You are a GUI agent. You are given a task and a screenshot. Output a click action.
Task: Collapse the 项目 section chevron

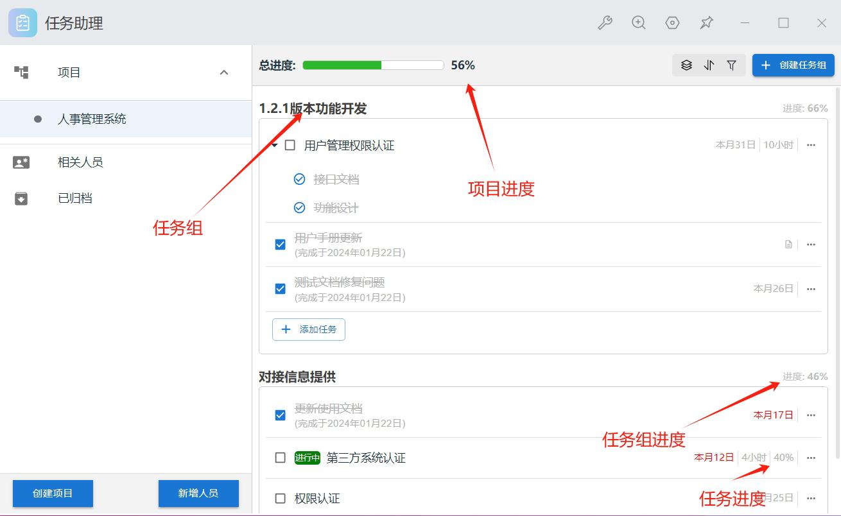224,73
